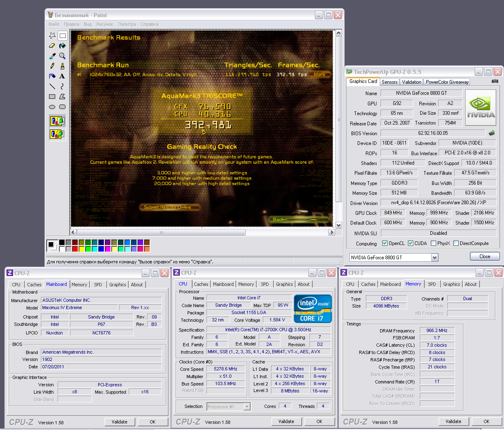This screenshot has width=504, height=430.
Task: Pick the straight Line tool in Paint
Action: click(x=52, y=87)
